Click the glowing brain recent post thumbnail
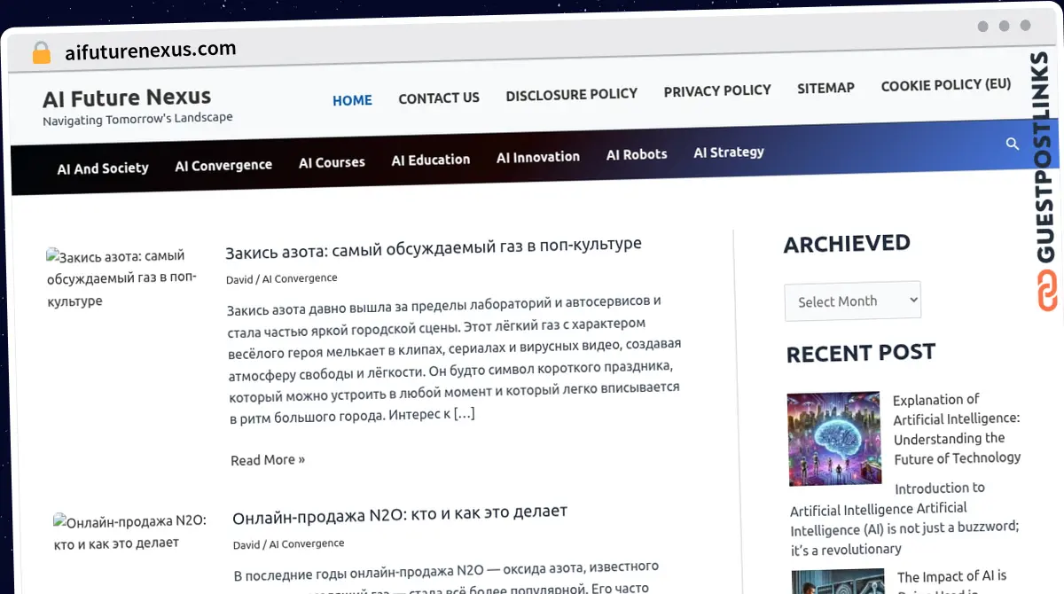 click(x=833, y=438)
